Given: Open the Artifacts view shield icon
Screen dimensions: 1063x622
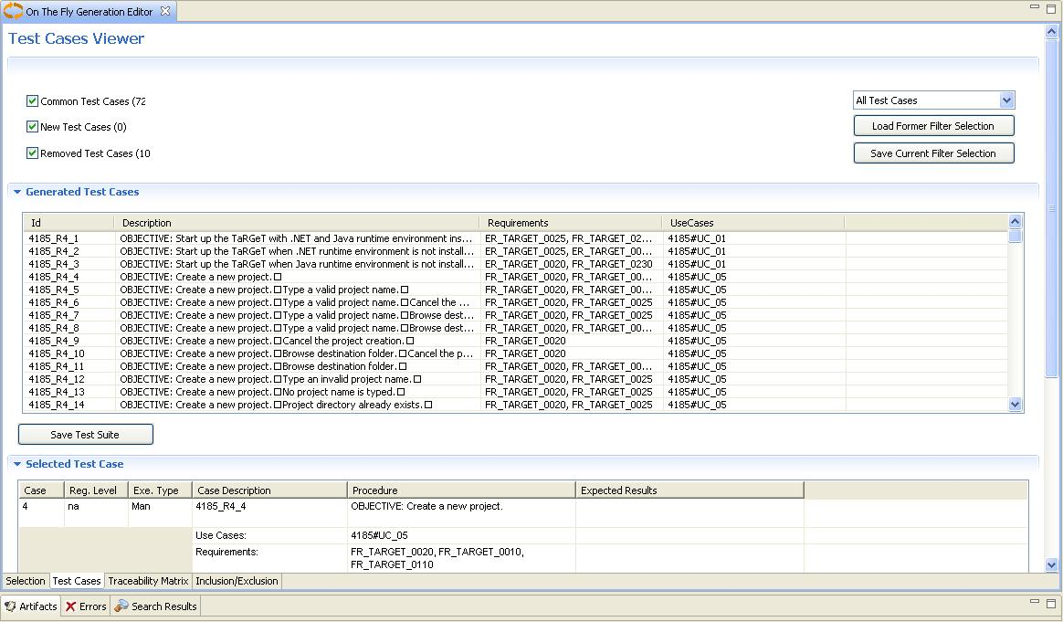Looking at the screenshot, I should coord(10,606).
